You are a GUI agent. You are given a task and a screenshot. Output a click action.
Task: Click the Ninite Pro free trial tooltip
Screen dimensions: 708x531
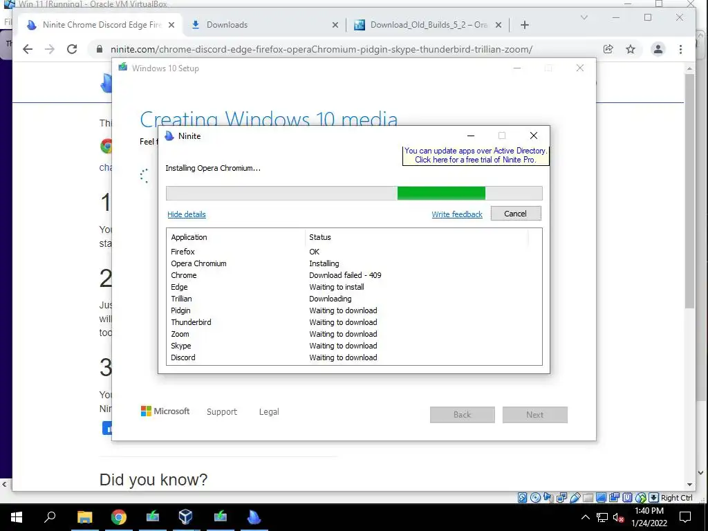tap(476, 156)
